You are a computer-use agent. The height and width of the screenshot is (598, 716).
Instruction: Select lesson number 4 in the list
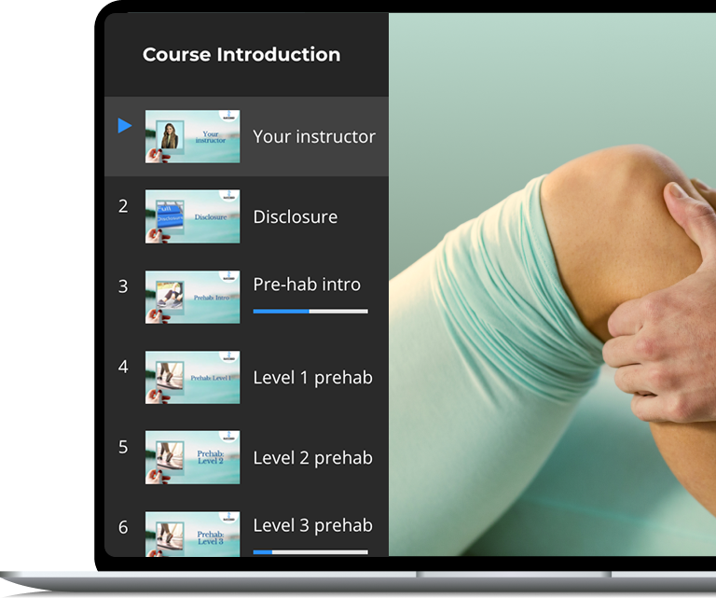click(x=123, y=367)
